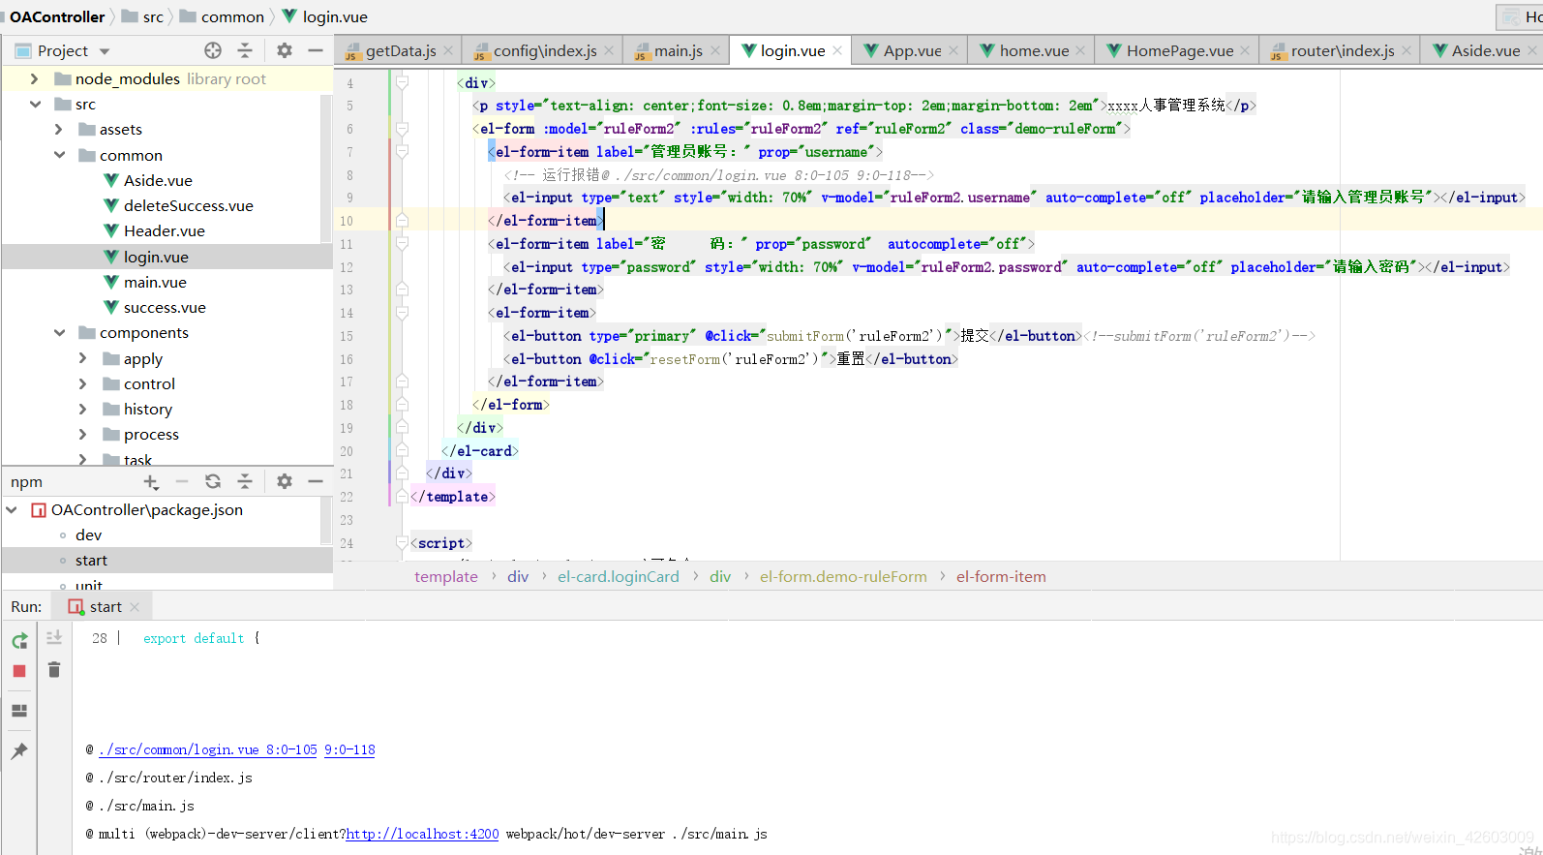The height and width of the screenshot is (855, 1543).
Task: Close the login.vue editor tab
Action: (837, 50)
